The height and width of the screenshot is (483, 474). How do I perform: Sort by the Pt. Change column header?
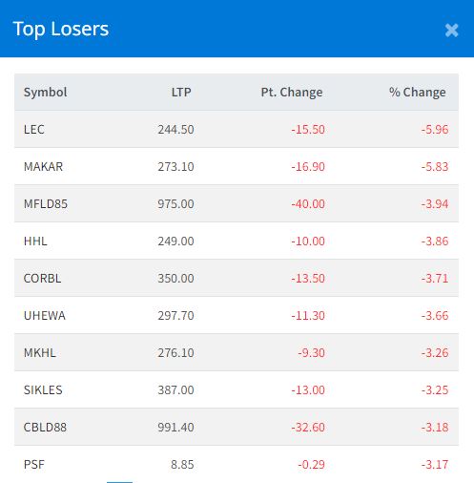tap(292, 93)
